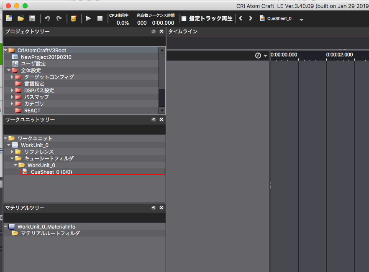The image size is (369, 272).
Task: Select the REACT folder
Action: (32, 110)
